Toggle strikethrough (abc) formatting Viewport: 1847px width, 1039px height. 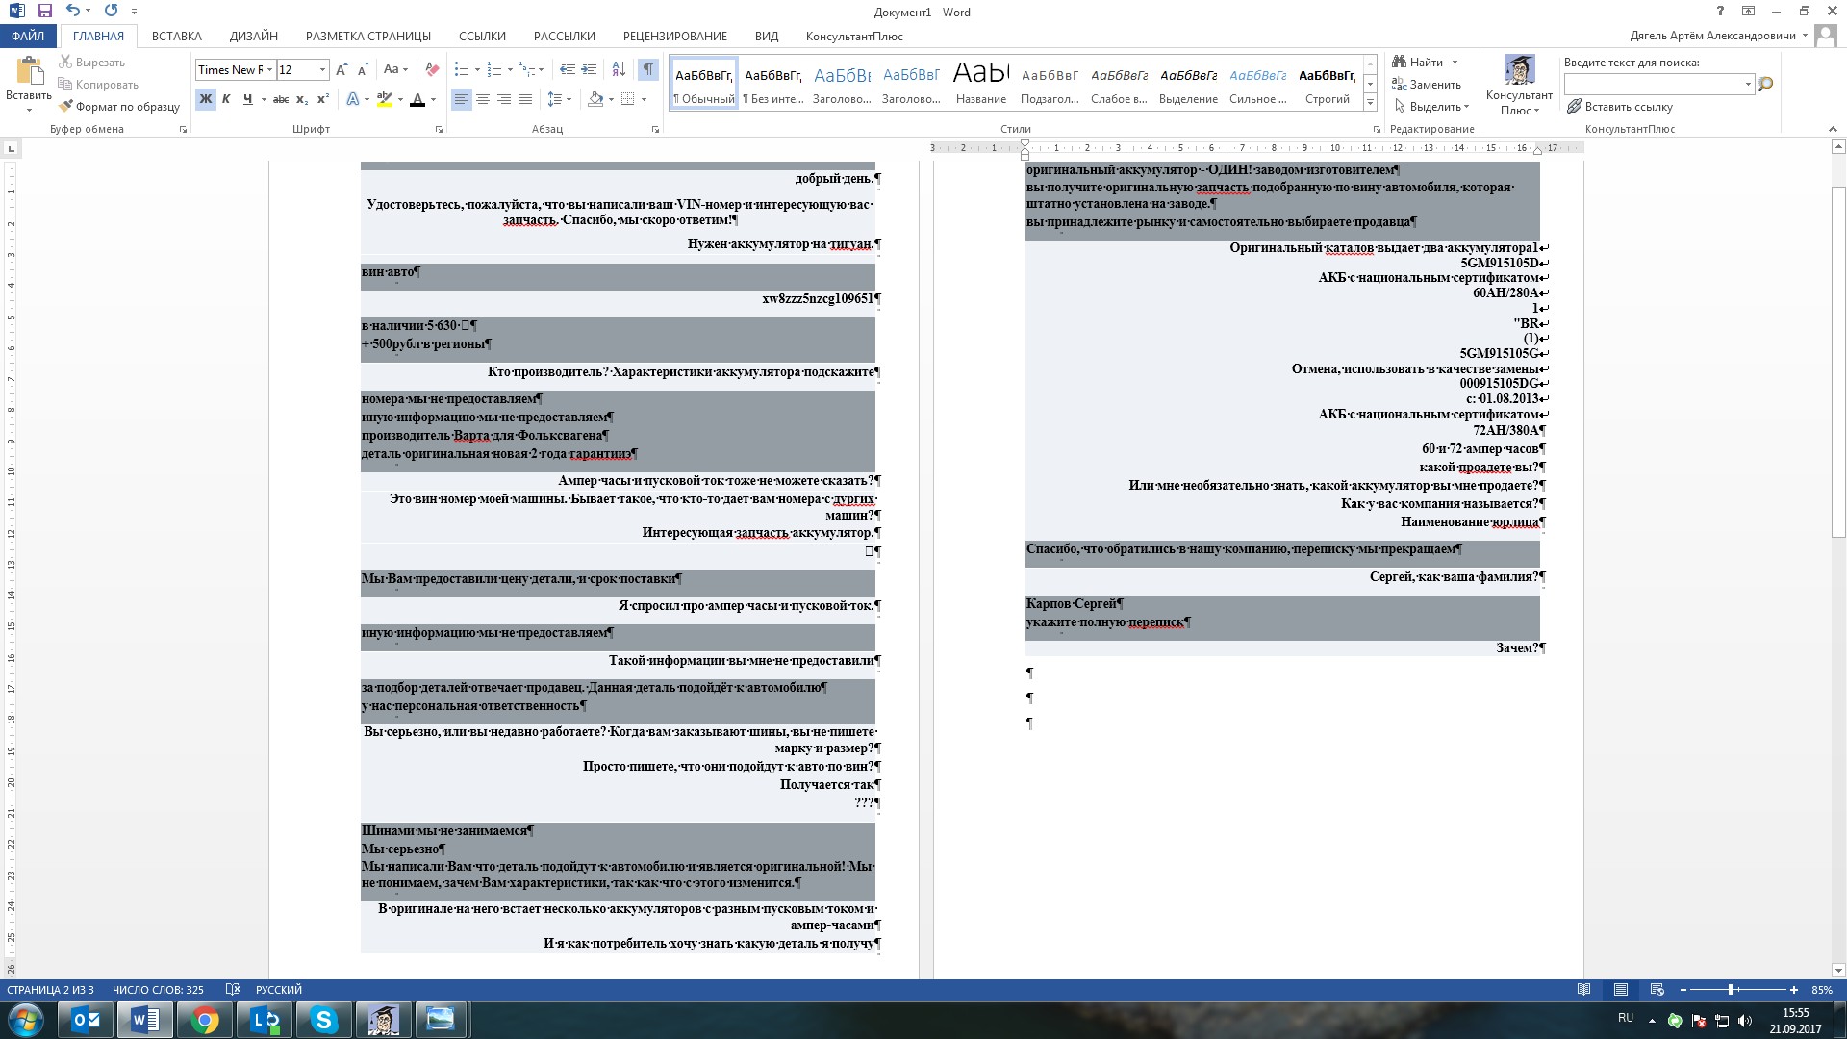(x=281, y=99)
